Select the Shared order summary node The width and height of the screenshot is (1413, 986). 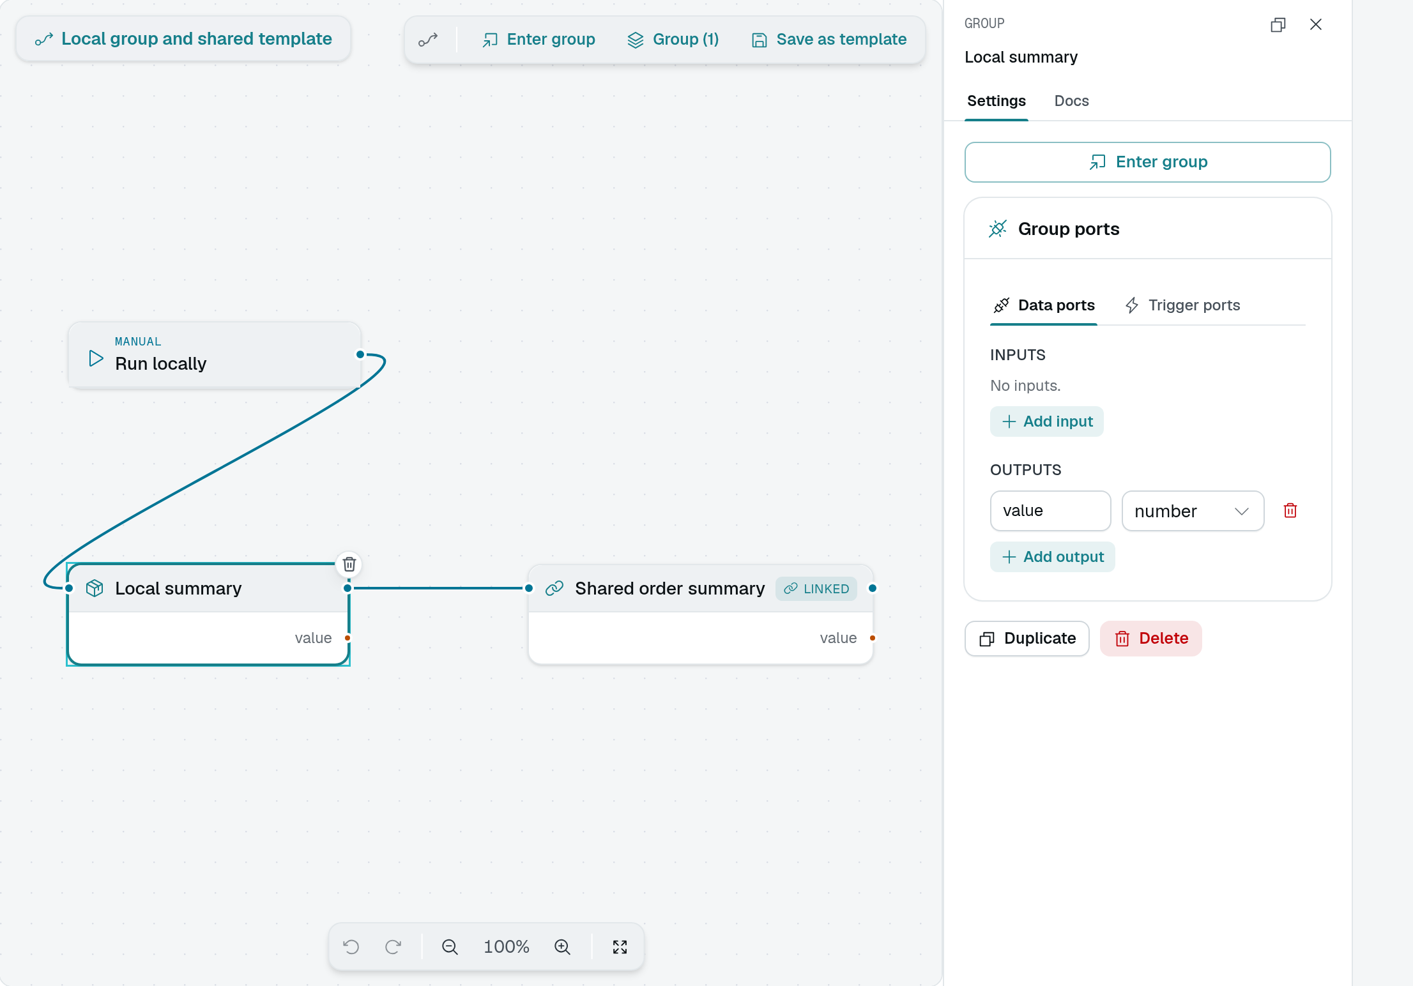pos(701,614)
